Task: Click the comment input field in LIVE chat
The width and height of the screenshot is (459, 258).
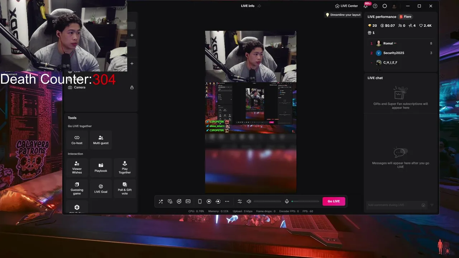Action: pyautogui.click(x=396, y=205)
